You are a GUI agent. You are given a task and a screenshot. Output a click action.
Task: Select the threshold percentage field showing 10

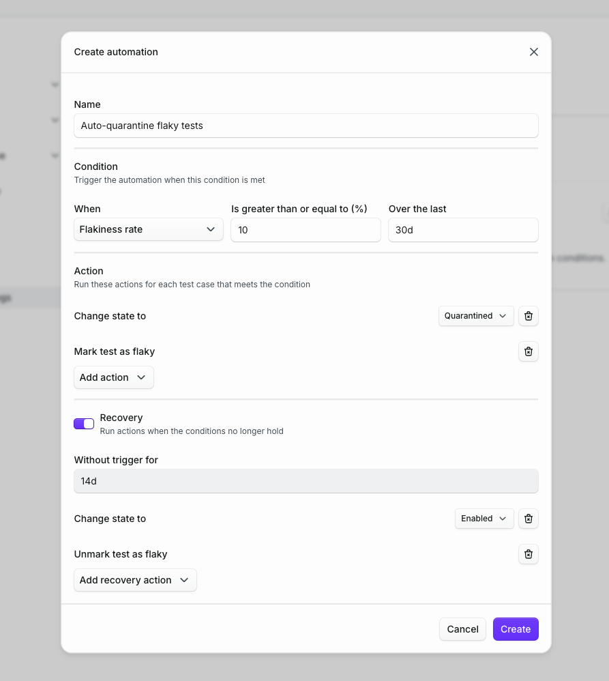pyautogui.click(x=306, y=230)
